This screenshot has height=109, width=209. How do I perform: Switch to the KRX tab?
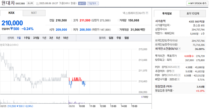click(11, 13)
